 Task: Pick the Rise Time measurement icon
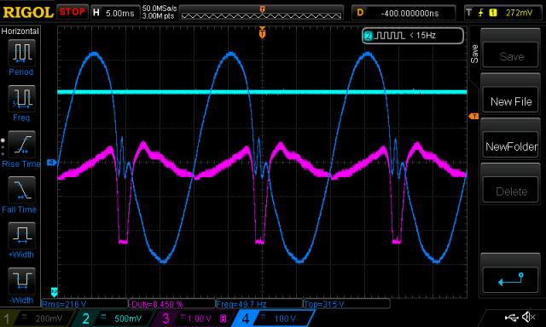(21, 144)
